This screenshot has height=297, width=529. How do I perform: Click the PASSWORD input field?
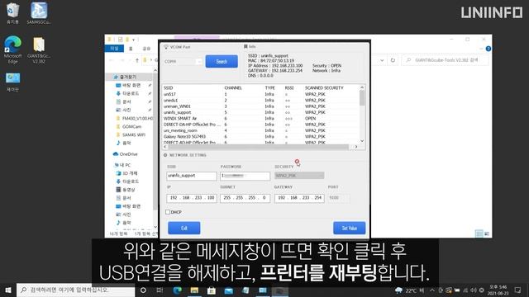point(245,176)
